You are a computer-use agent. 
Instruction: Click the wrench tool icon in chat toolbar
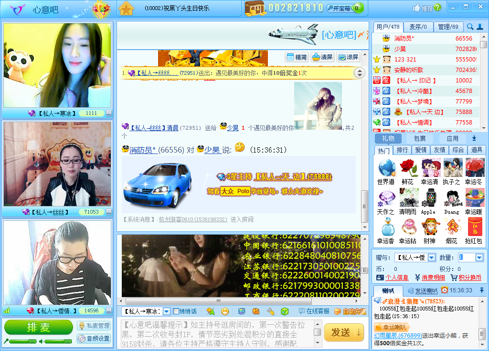(x=270, y=311)
